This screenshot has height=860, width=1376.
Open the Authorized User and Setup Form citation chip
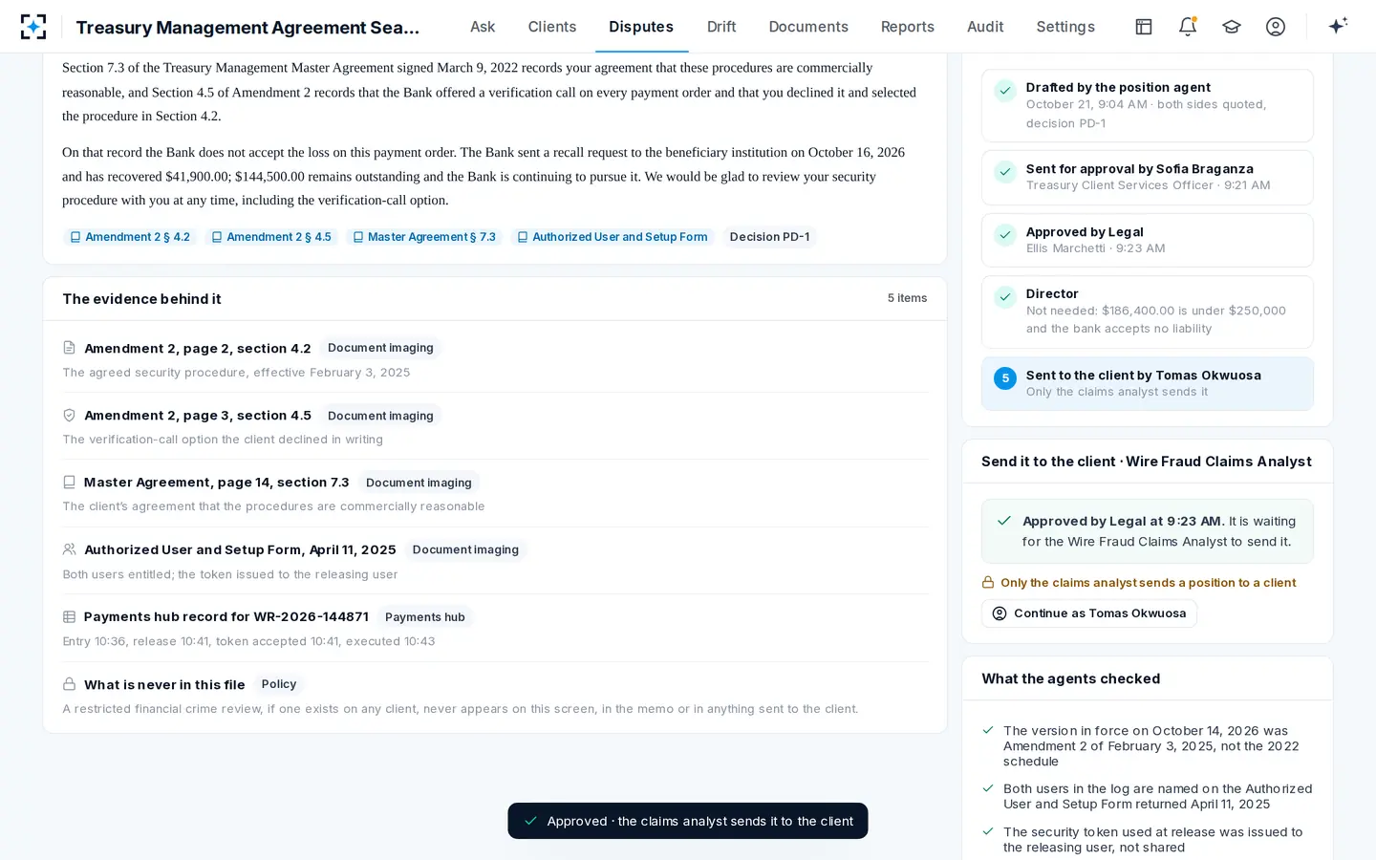pos(613,237)
